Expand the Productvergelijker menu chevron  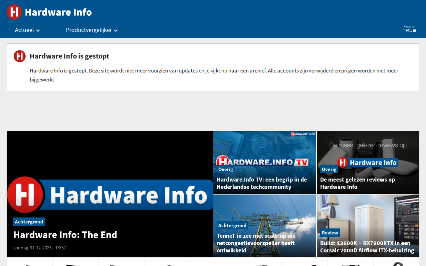116,31
